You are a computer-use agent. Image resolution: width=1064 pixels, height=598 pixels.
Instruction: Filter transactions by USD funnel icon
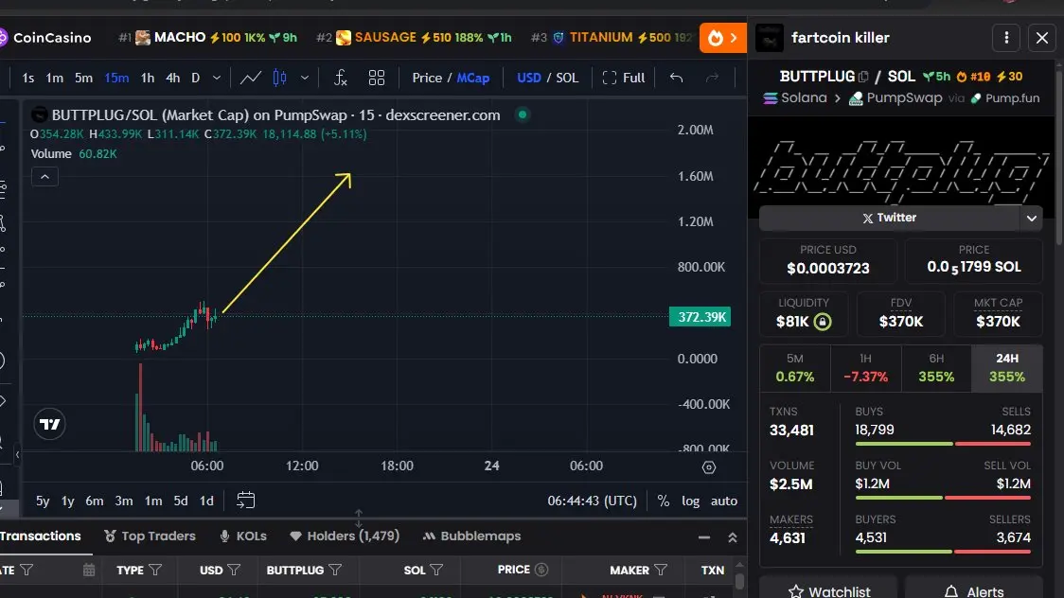pos(234,571)
